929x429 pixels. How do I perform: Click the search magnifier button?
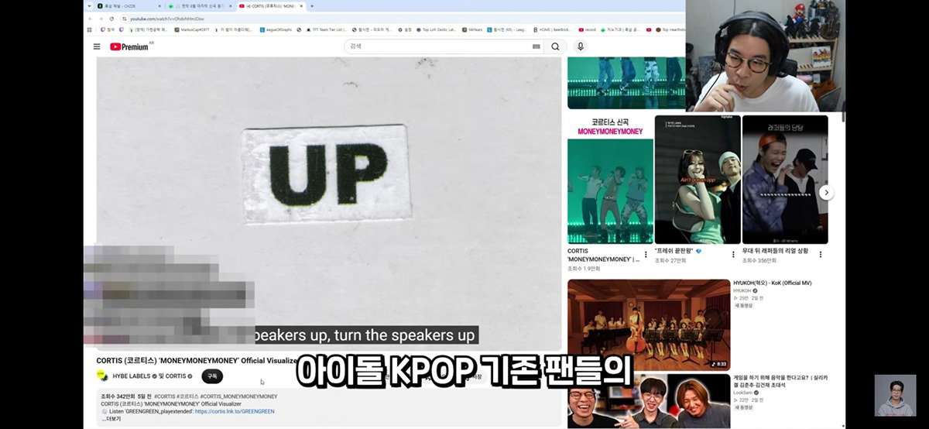point(555,46)
